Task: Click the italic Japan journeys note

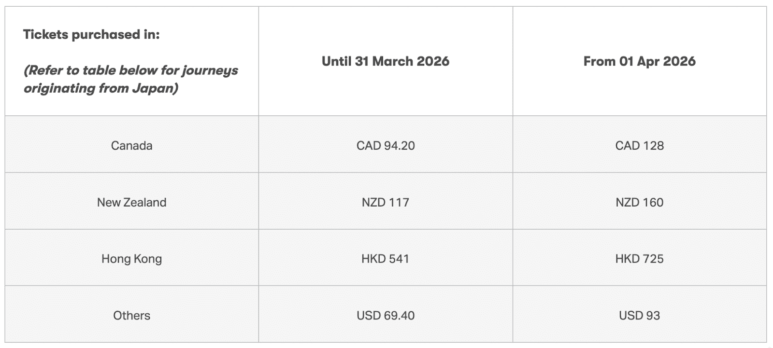Action: pyautogui.click(x=130, y=79)
